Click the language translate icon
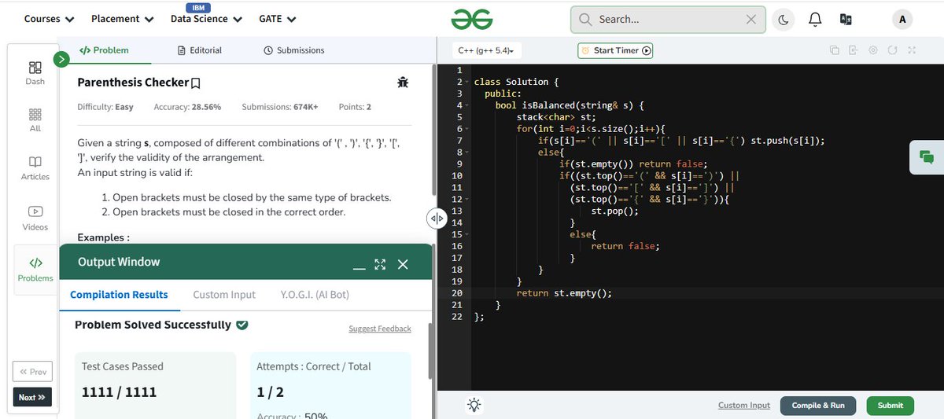The image size is (944, 419). point(846,20)
